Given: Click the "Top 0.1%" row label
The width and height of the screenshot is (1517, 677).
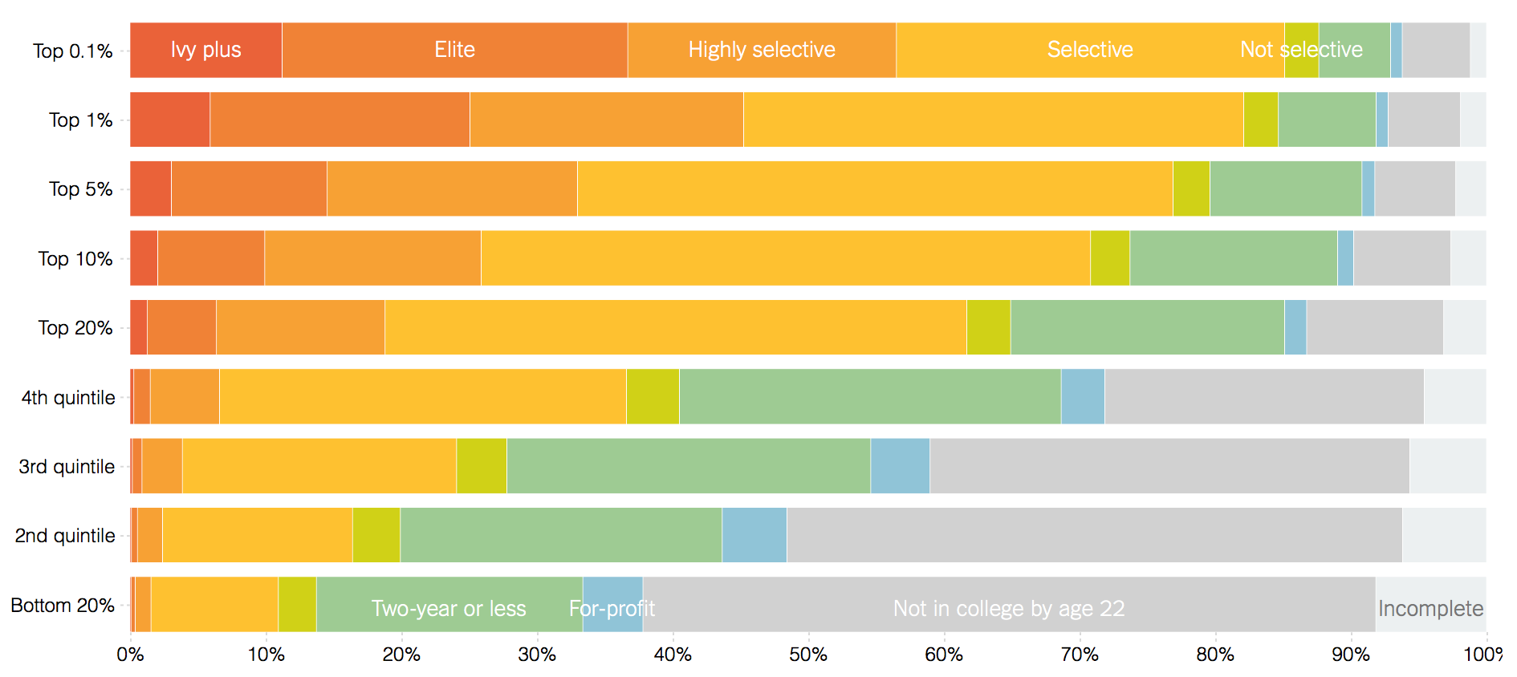Looking at the screenshot, I should coord(72,51).
